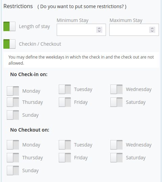Enable No Checkout on Thursday
Viewport: 162px width, 182px height.
(x=13, y=158)
